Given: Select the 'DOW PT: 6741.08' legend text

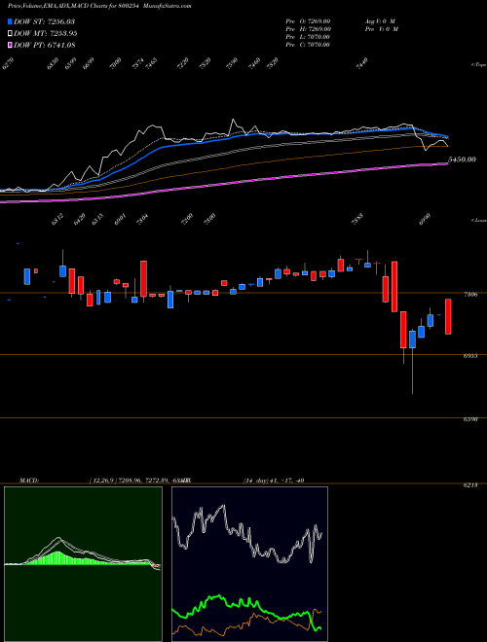Looking at the screenshot, I should pos(44,46).
